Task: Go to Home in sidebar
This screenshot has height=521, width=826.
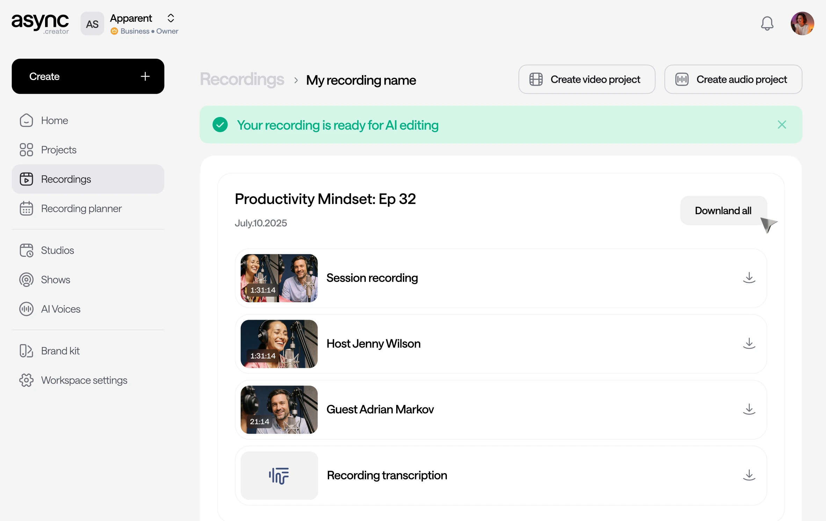Action: pos(54,121)
